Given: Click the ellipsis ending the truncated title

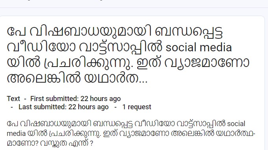Looking at the screenshot, I should tap(143, 81).
